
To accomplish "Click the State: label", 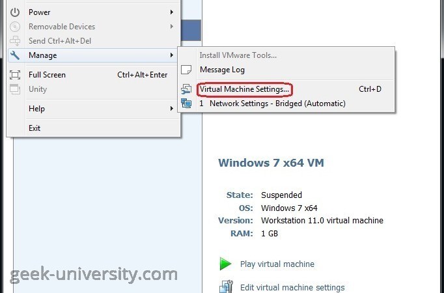I will 240,195.
